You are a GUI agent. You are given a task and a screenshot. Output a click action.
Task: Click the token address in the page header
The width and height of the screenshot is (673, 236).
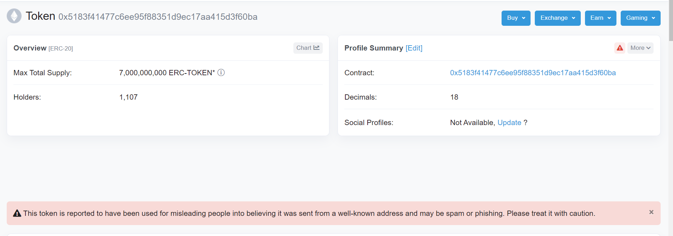[x=158, y=17]
